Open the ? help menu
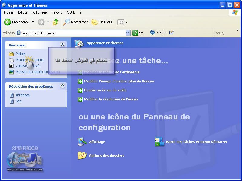 (x=80, y=12)
